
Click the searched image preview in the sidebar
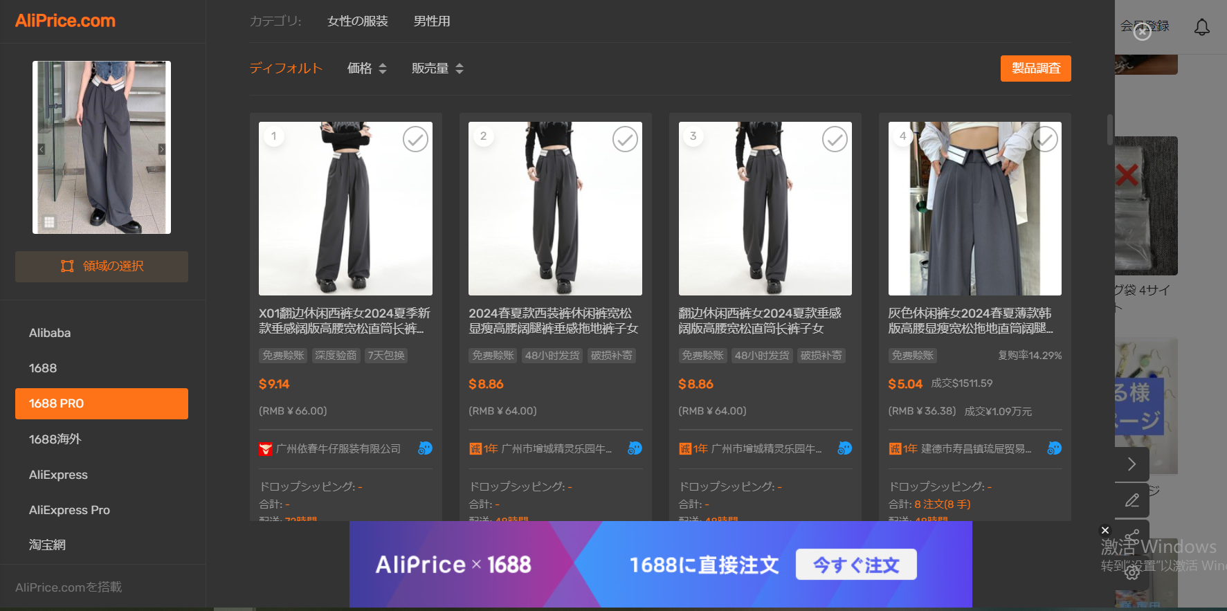click(102, 147)
